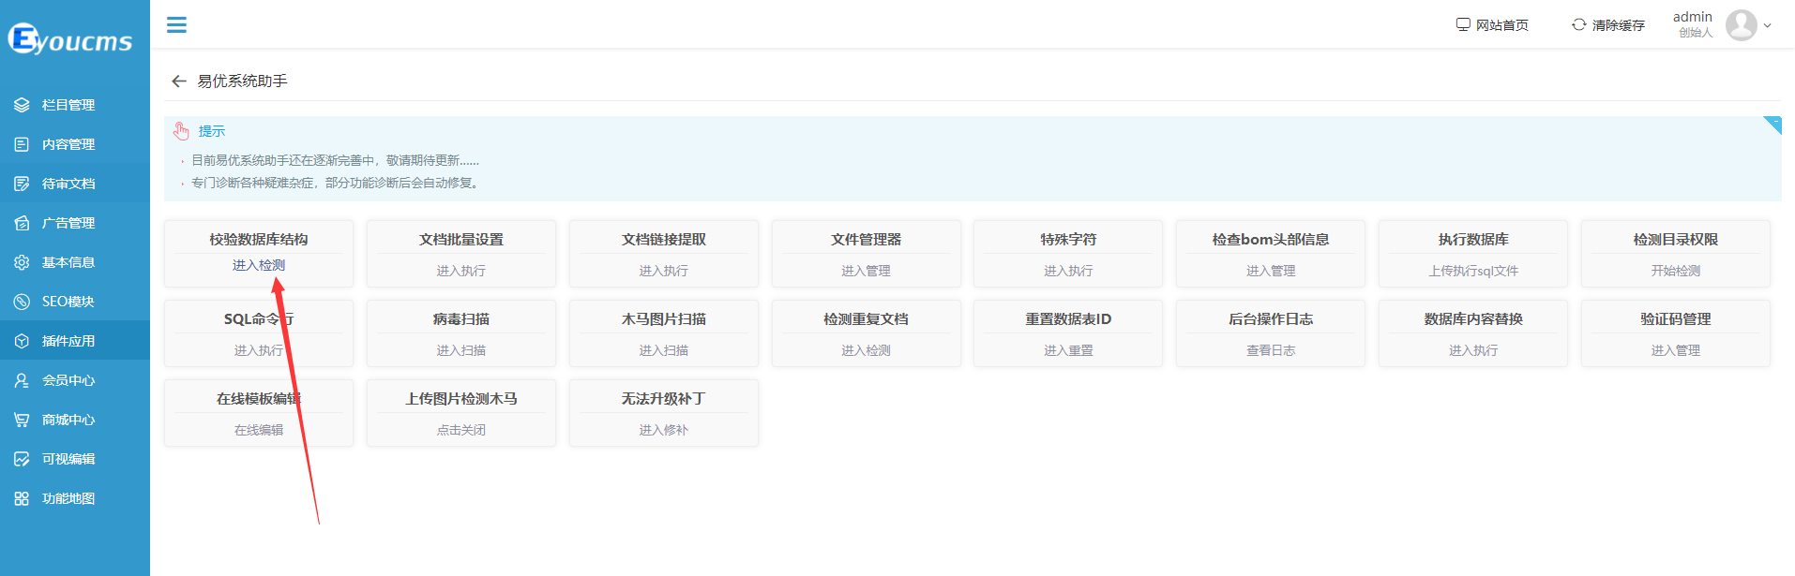Screen dimensions: 1795x576
Task: Expand the admin account dropdown arrow
Action: point(1768,26)
